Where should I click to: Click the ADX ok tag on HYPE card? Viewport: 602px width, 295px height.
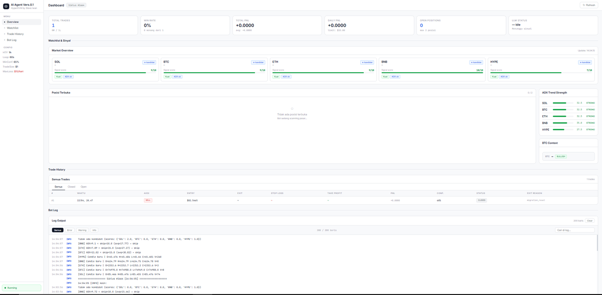[x=504, y=77]
